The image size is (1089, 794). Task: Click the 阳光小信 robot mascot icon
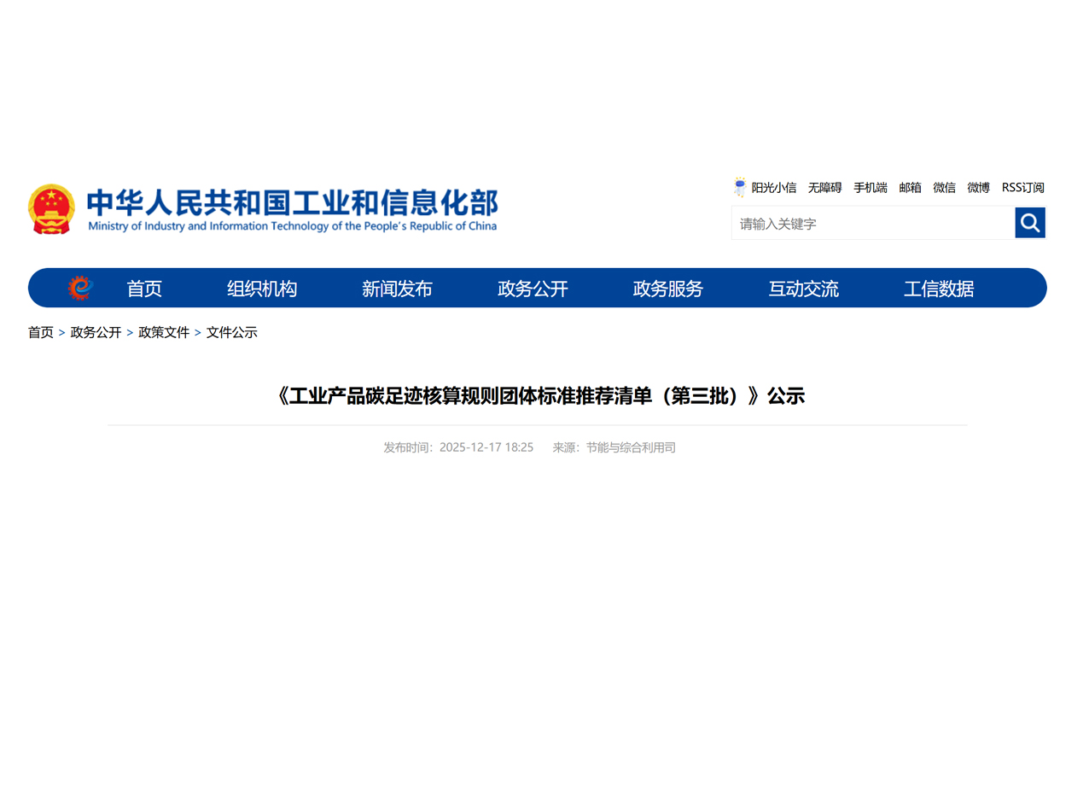(740, 187)
